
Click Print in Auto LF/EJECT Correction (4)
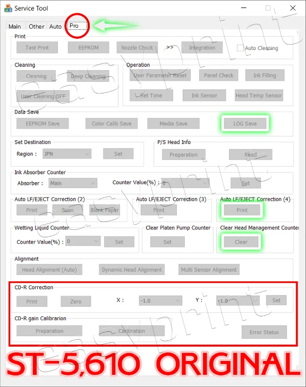tap(242, 210)
